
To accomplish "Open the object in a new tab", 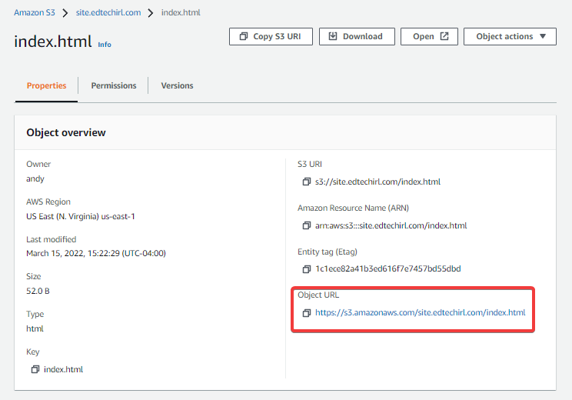I will click(x=429, y=36).
